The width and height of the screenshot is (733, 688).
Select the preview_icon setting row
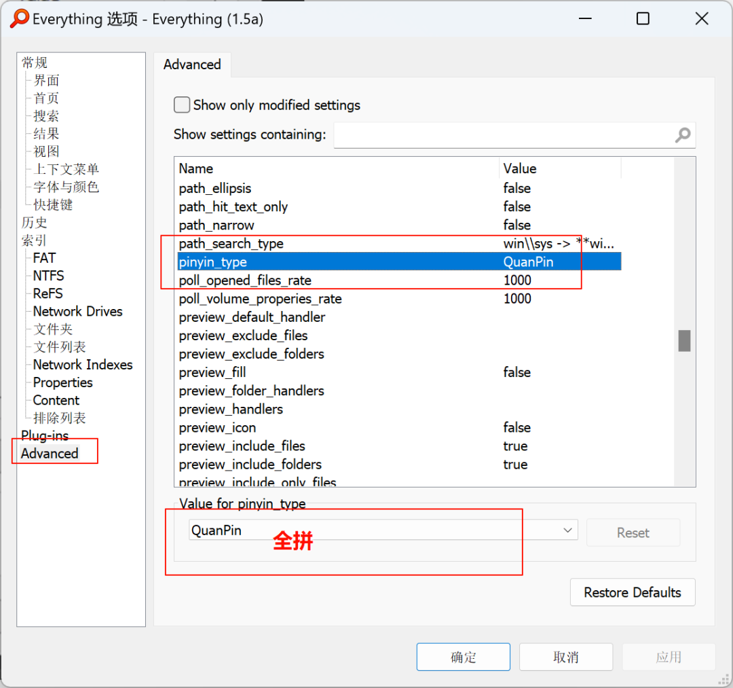[x=399, y=427]
